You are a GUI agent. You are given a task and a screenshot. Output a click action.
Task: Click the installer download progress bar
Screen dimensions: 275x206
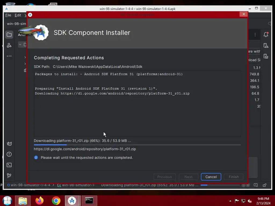coord(137,145)
